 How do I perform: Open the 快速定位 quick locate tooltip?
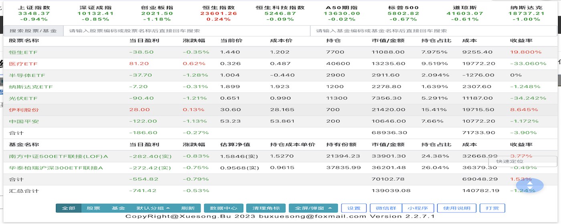pos(523,161)
